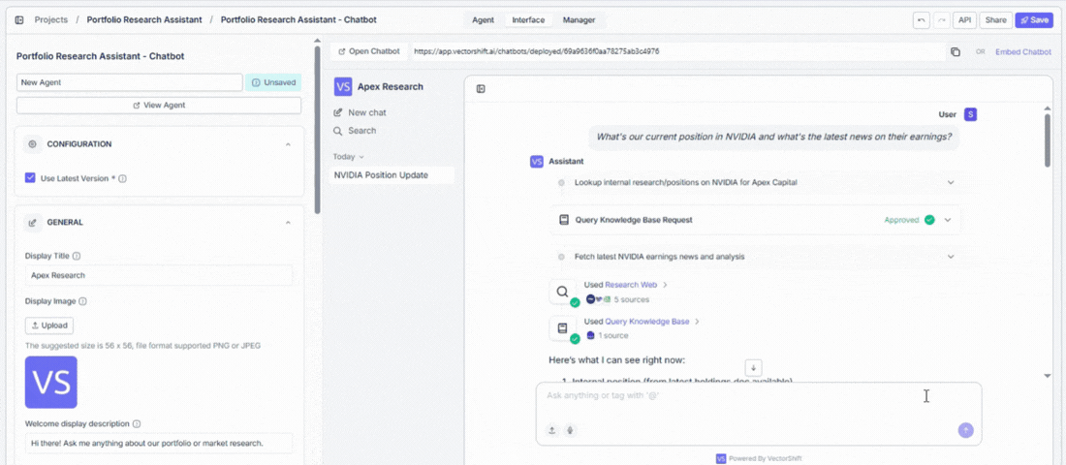Click the Embed Chatbot link
The height and width of the screenshot is (465, 1066).
pyautogui.click(x=1023, y=51)
